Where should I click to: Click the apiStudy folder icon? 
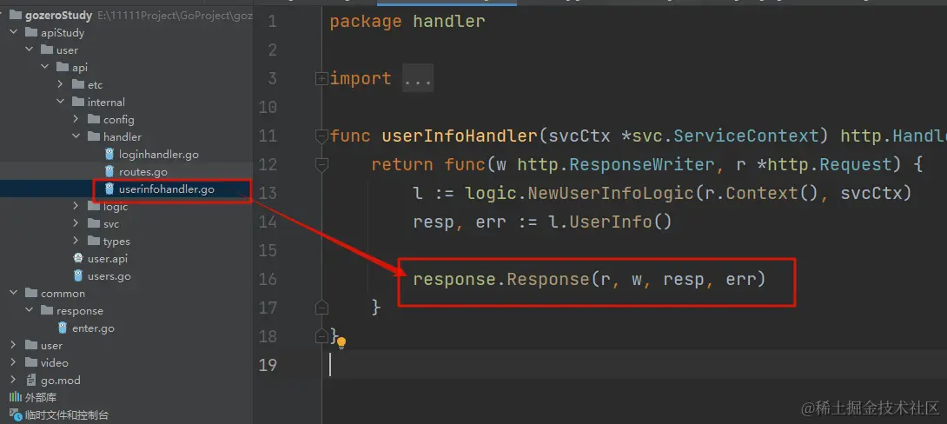pos(31,33)
